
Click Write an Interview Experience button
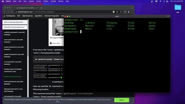pos(15,22)
